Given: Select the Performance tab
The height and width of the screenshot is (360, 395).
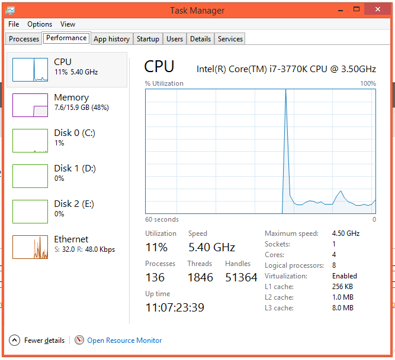Looking at the screenshot, I should coord(66,38).
